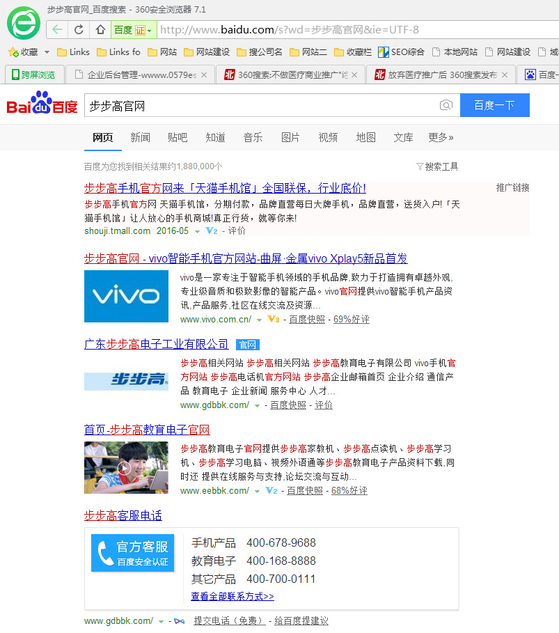Viewport: 559px width, 633px height.
Task: Open the Links bookmark folder
Action: [74, 52]
